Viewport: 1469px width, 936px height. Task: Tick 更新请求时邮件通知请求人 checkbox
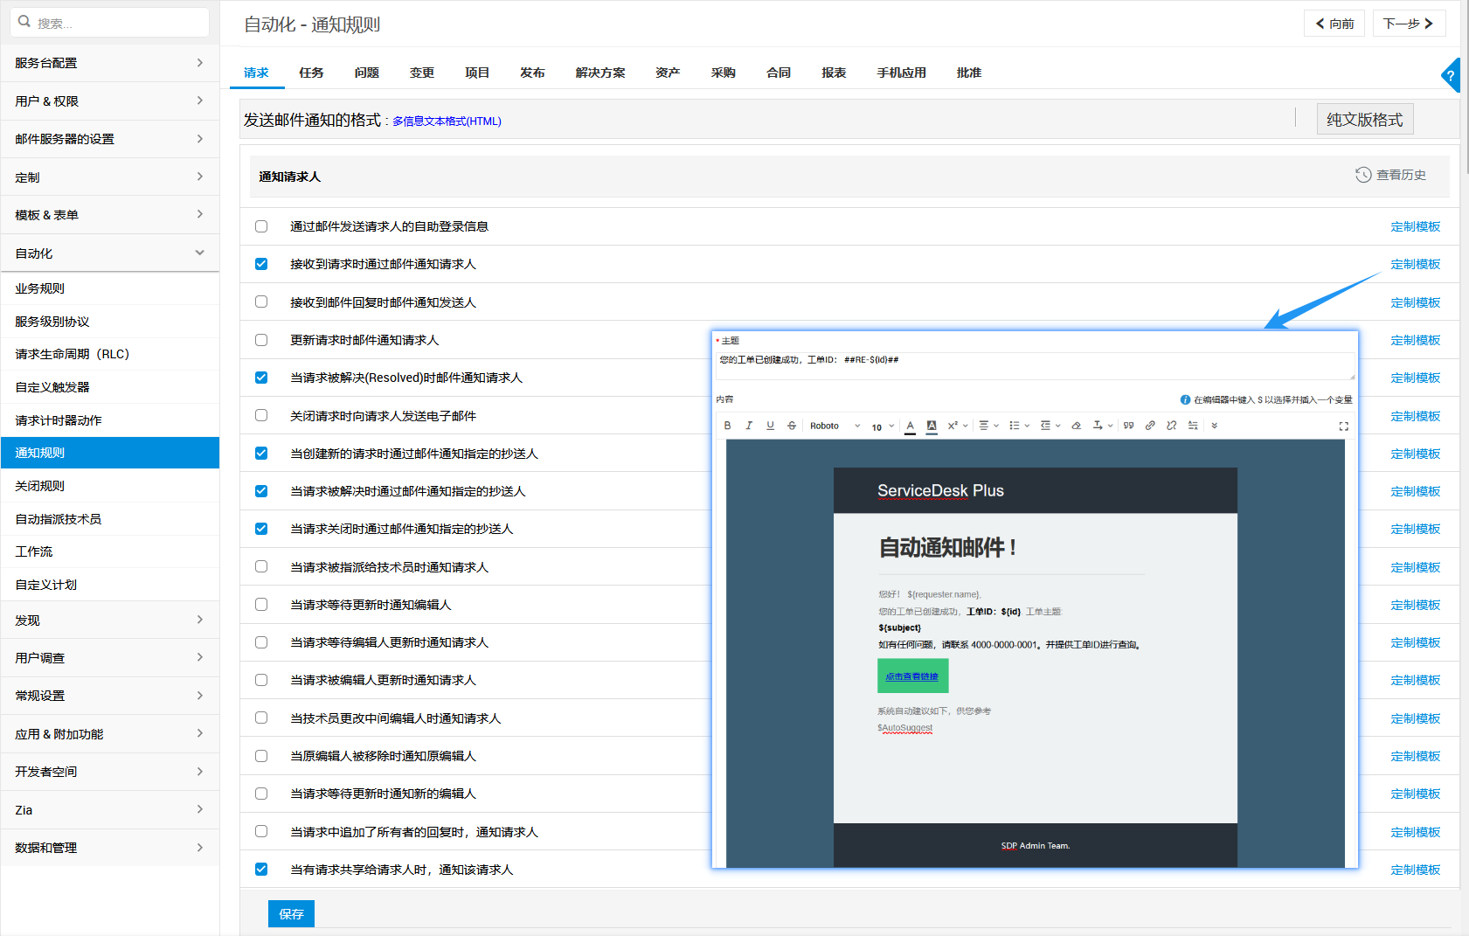[261, 340]
